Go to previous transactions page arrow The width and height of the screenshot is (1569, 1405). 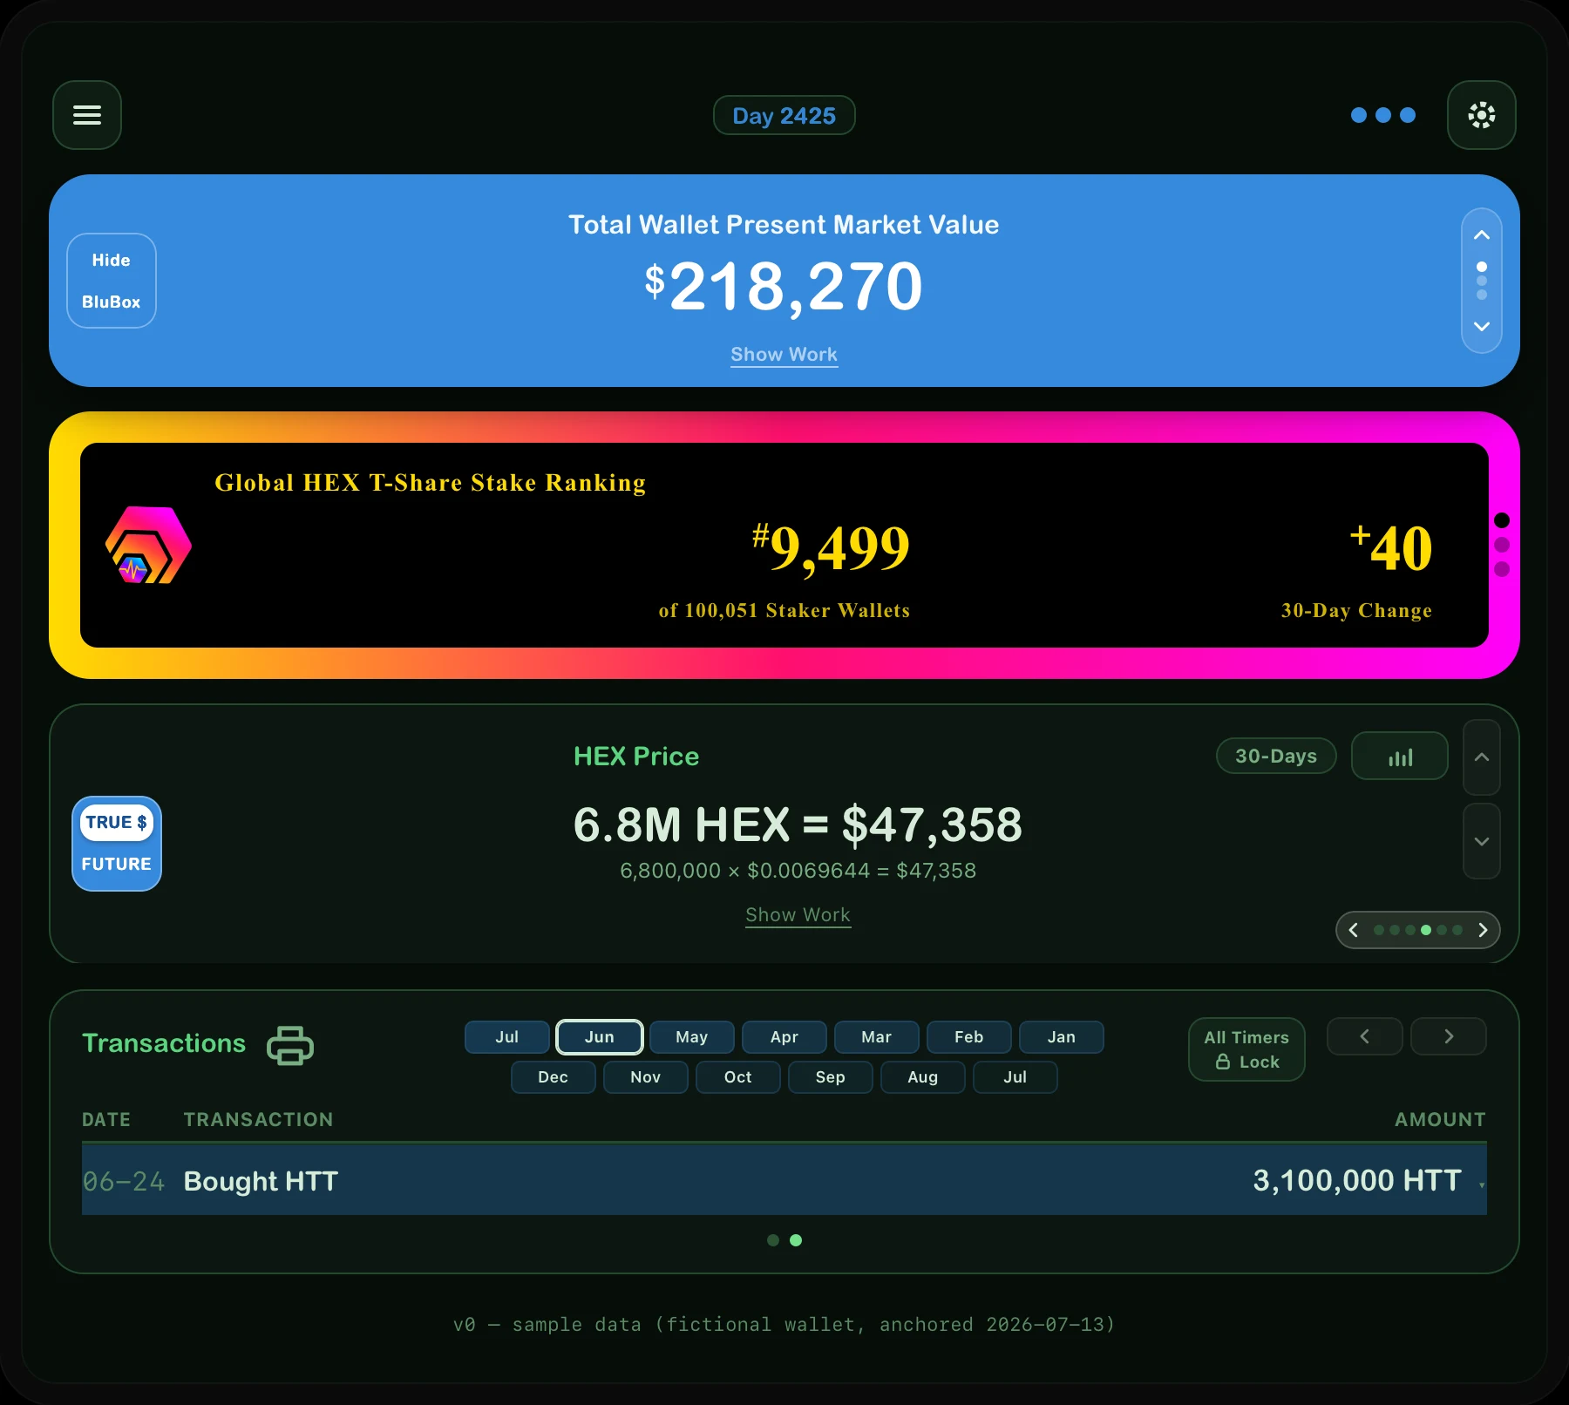[1365, 1036]
